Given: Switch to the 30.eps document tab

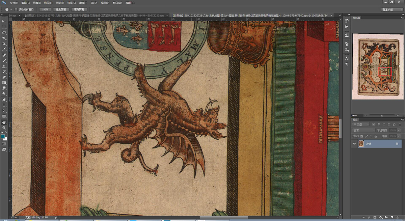Looking at the screenshot, I should [x=14, y=16].
